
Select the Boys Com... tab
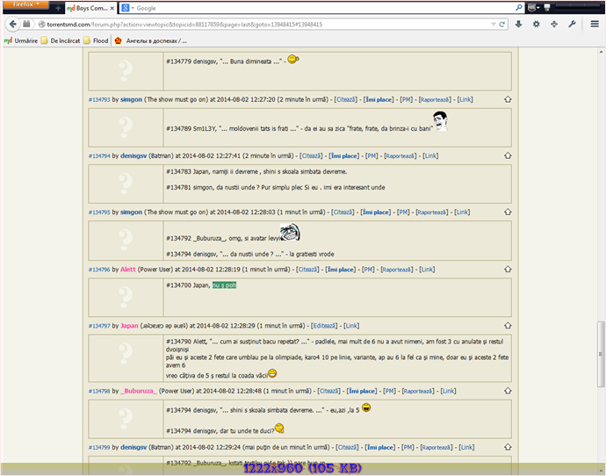point(90,8)
